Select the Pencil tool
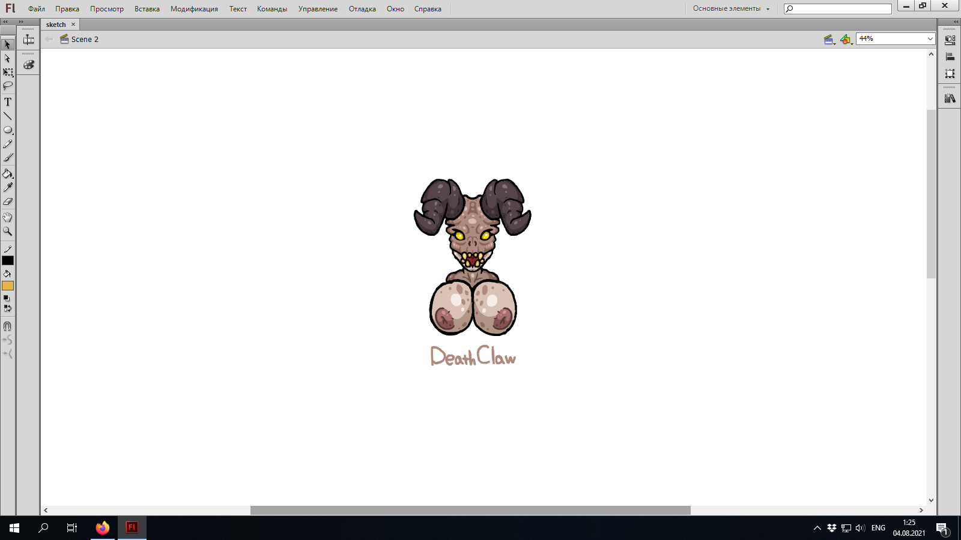Screen dimensions: 961x540 point(8,144)
